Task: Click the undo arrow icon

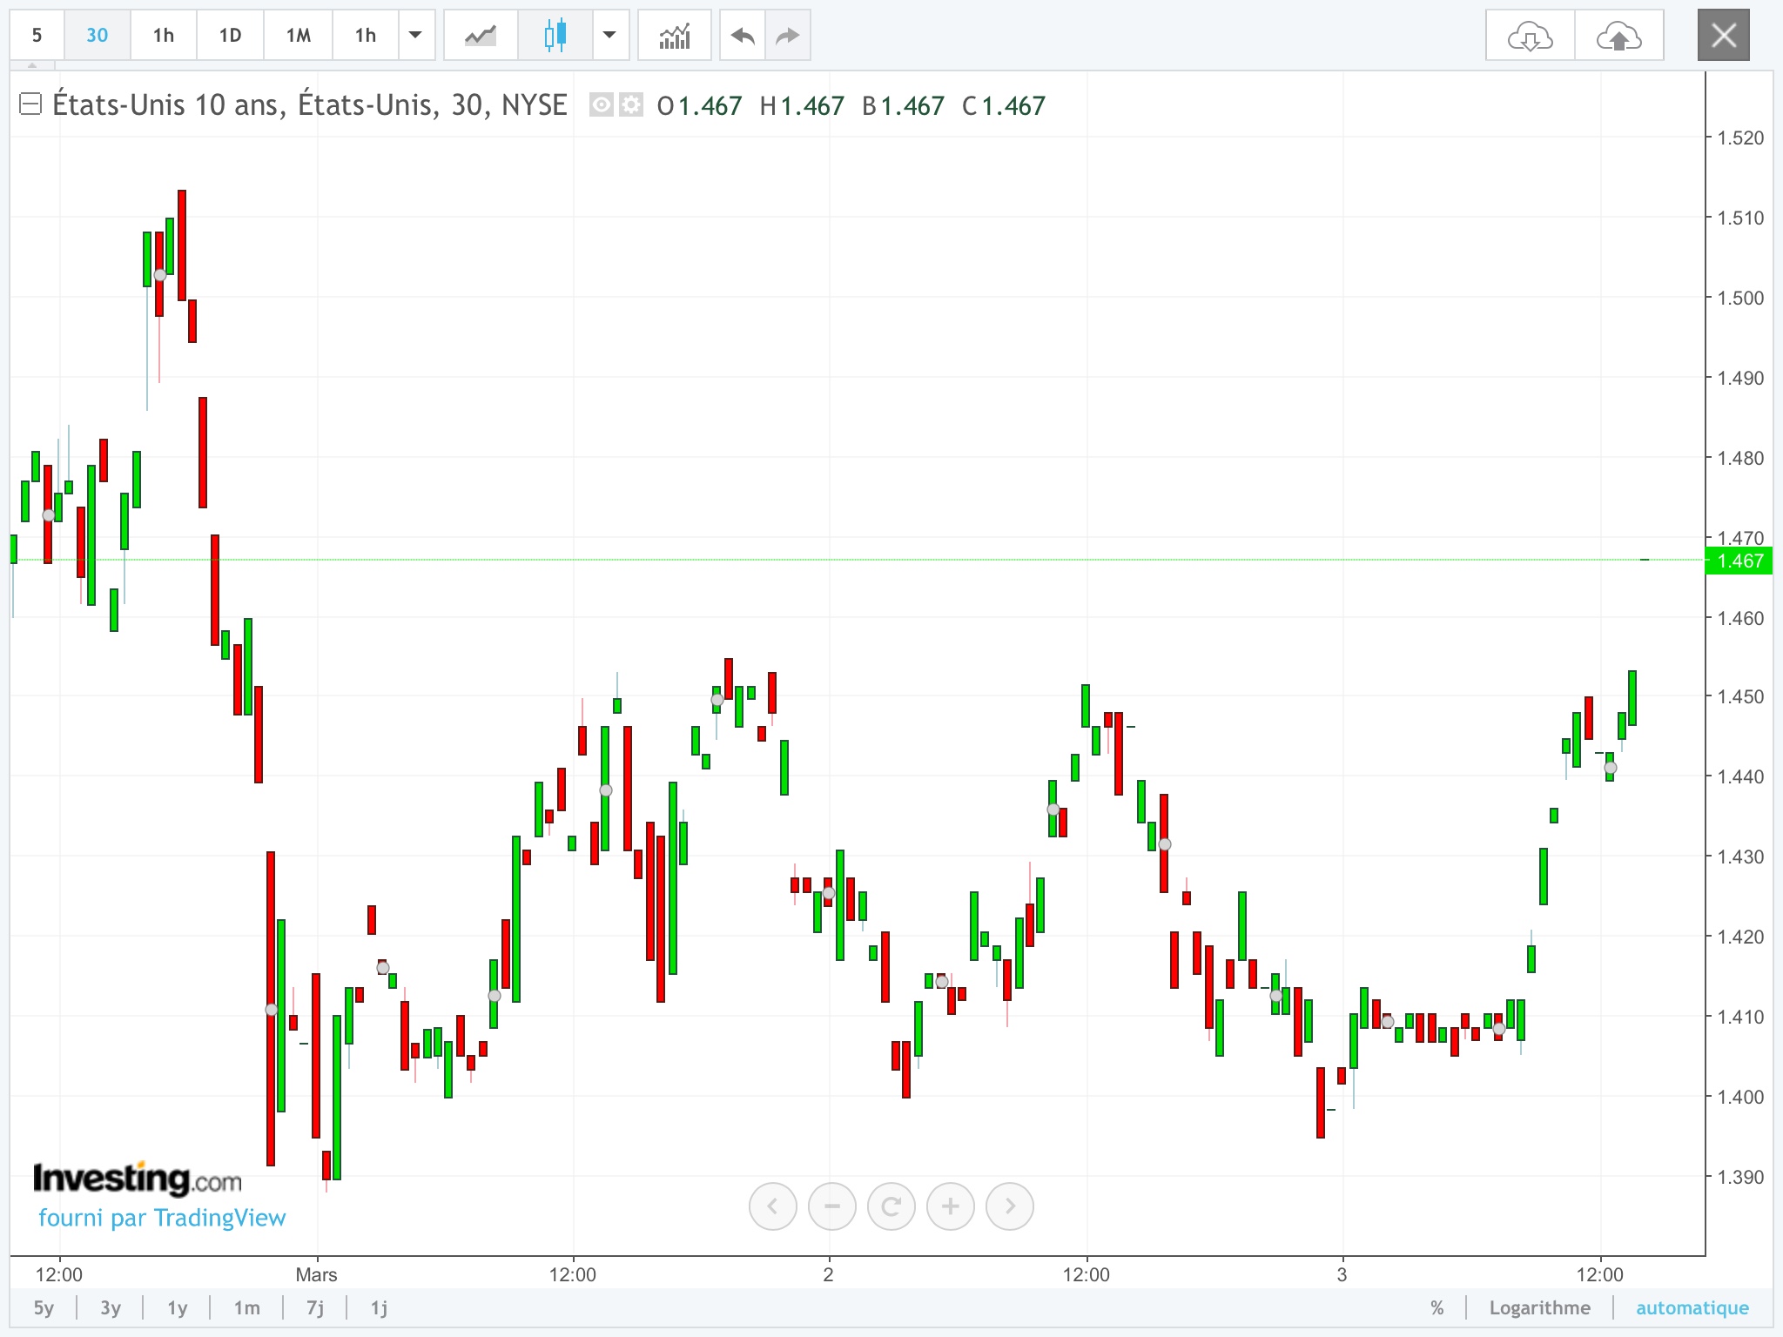Action: 743,36
